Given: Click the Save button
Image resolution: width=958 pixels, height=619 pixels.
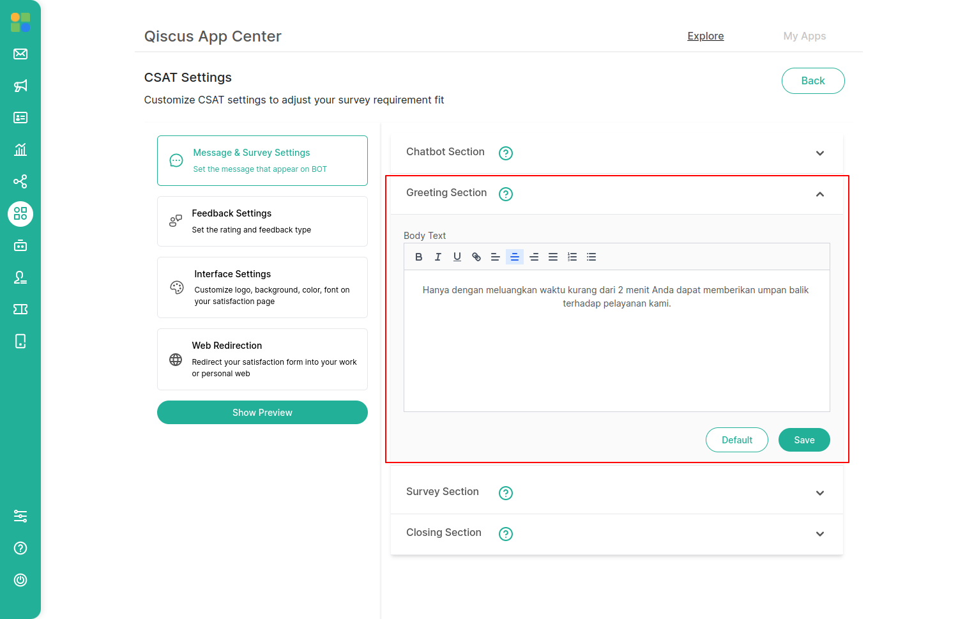Looking at the screenshot, I should pyautogui.click(x=804, y=440).
